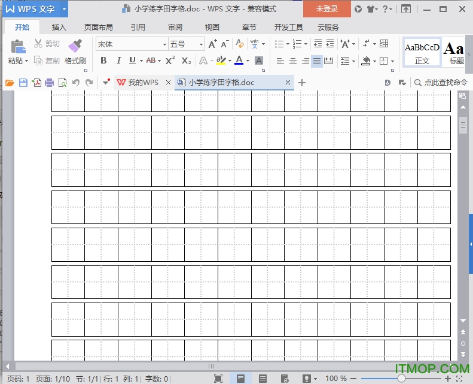Viewport: 473px width, 384px height.
Task: Toggle Italic formatting
Action: [118, 61]
